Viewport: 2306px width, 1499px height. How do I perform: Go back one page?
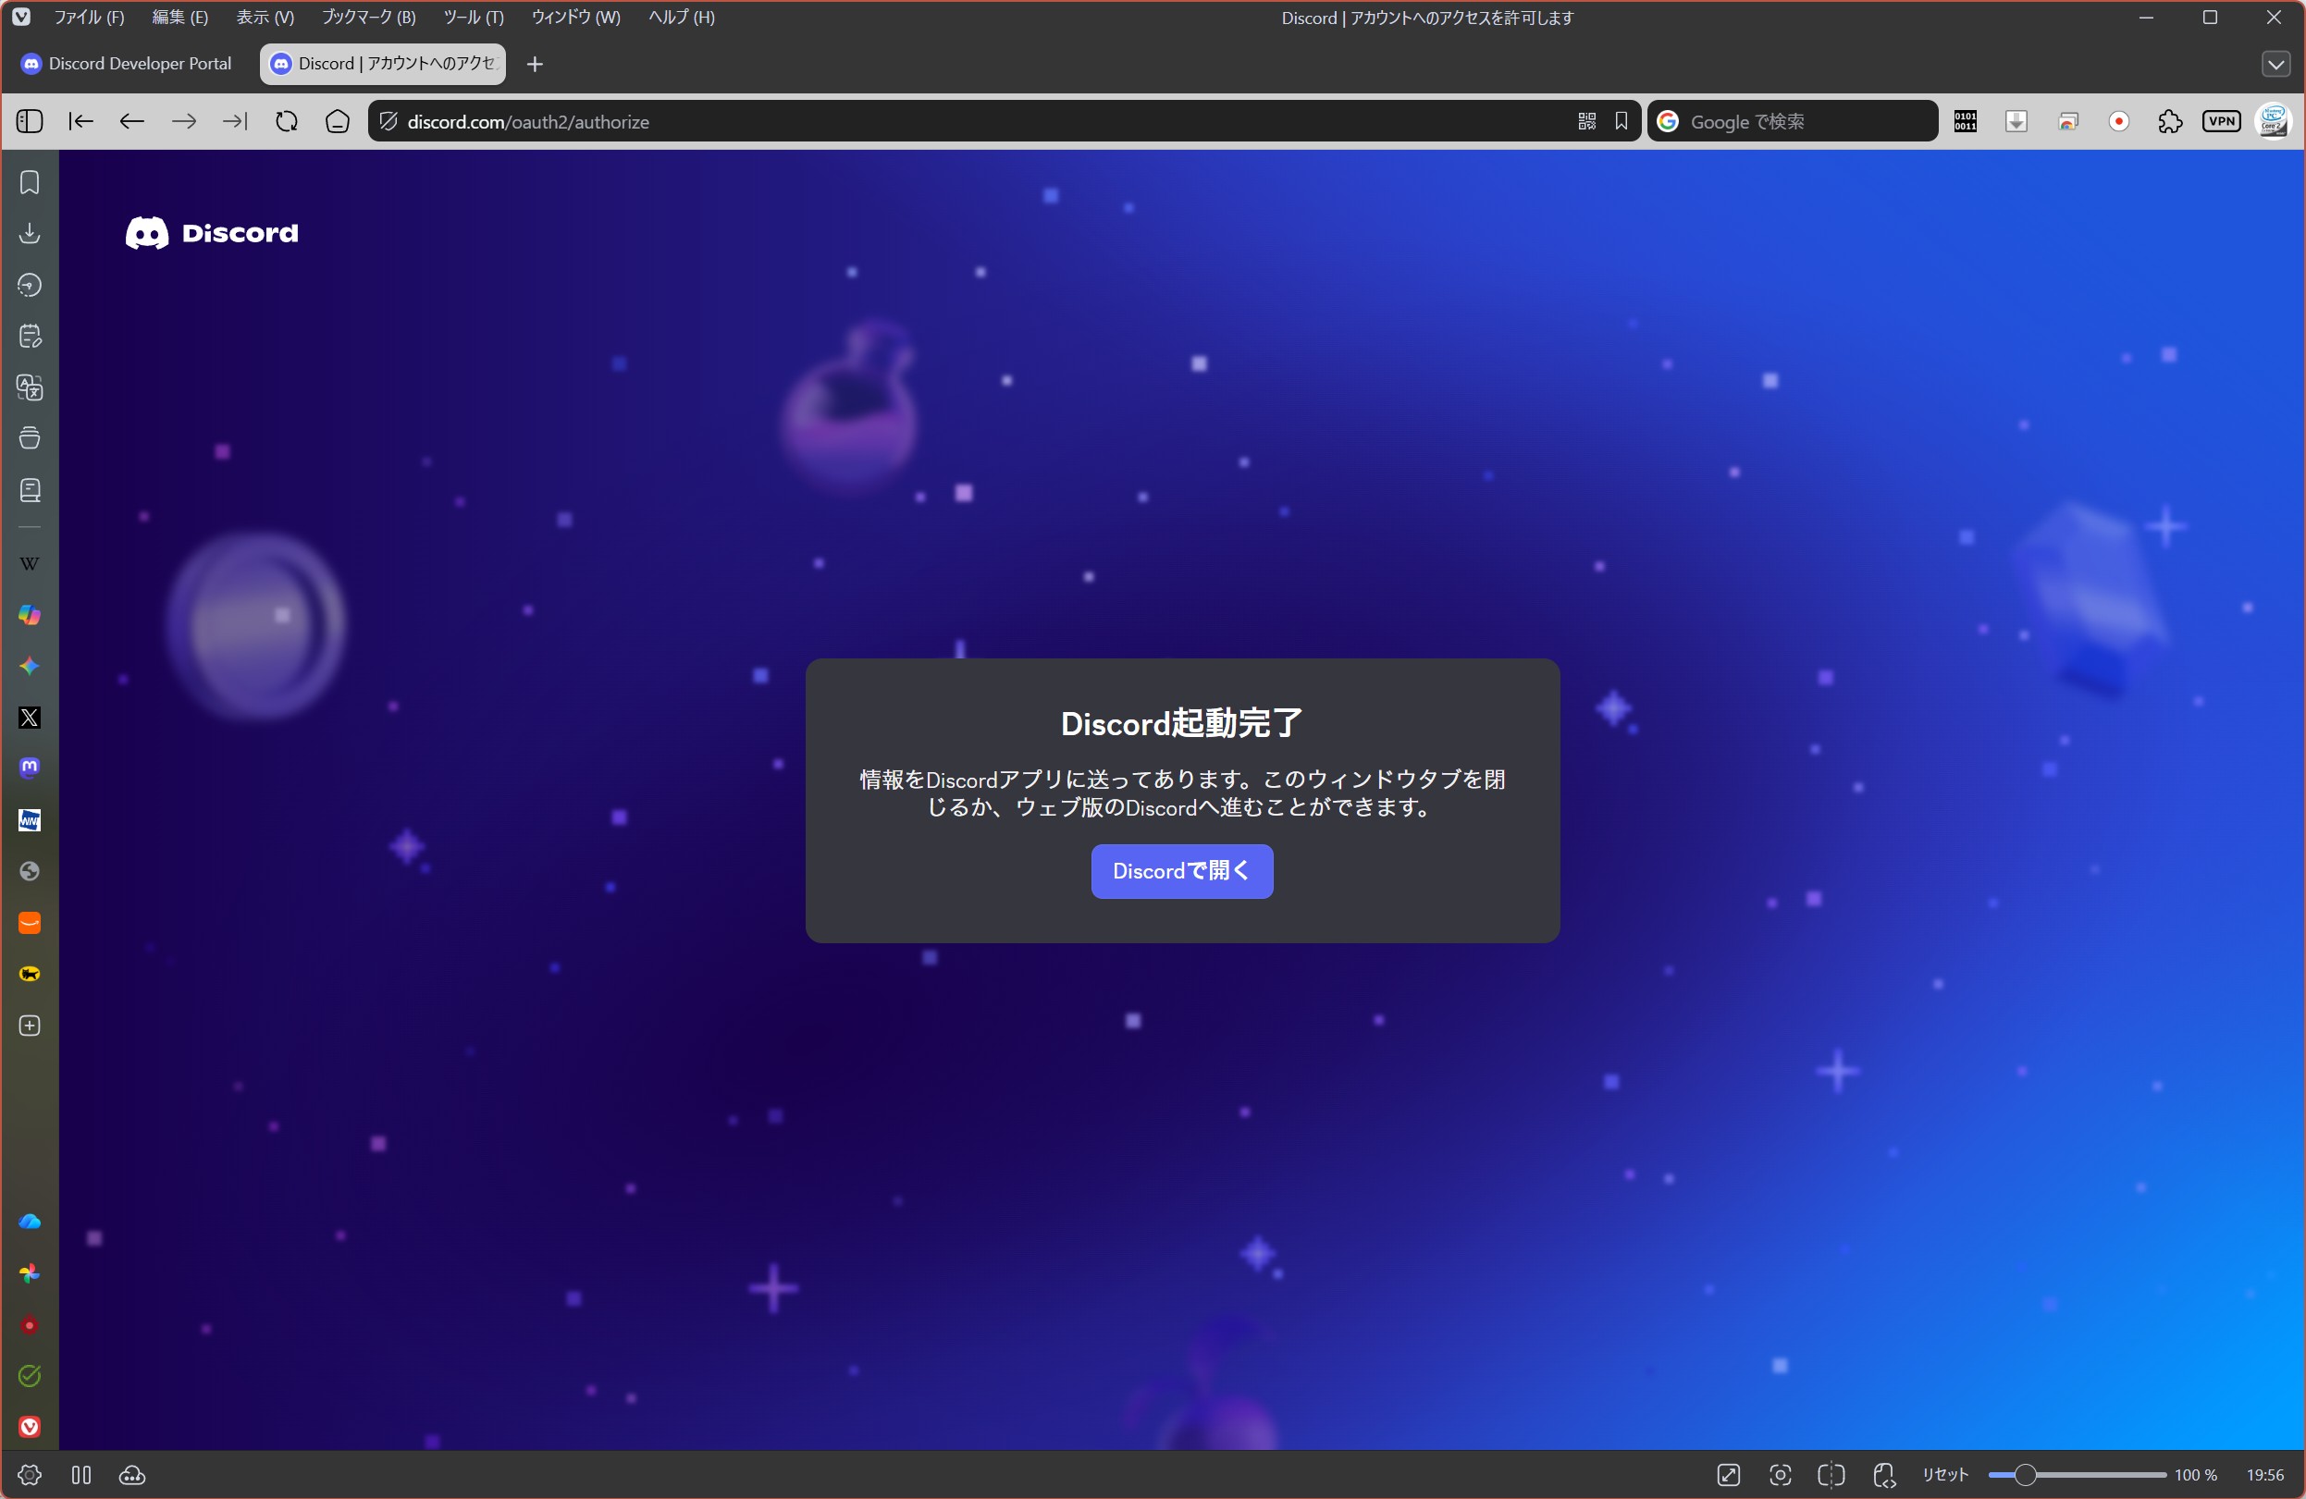[x=131, y=121]
